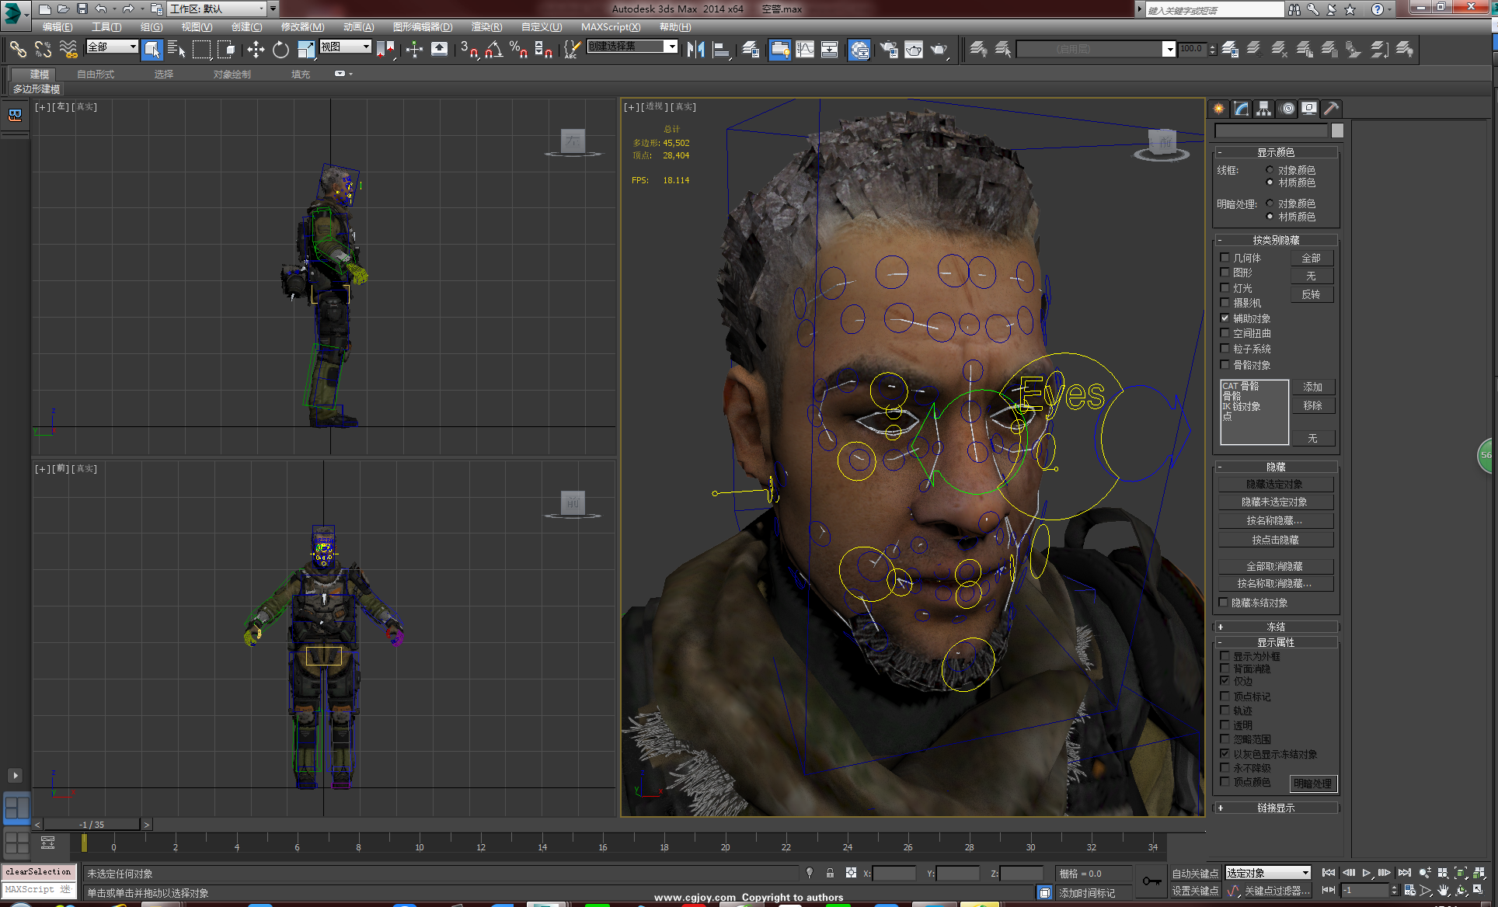The width and height of the screenshot is (1498, 907).
Task: Select the Move (Select and Move) tool
Action: [256, 50]
